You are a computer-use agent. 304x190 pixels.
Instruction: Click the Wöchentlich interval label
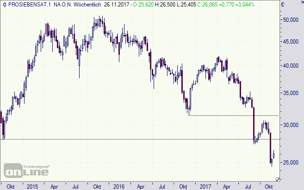[x=87, y=5]
